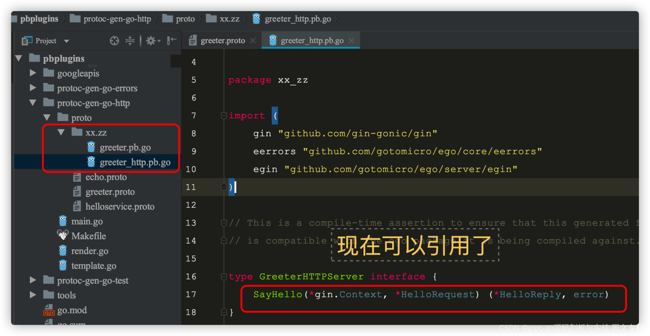
Task: Open template.go file
Action: pos(94,265)
